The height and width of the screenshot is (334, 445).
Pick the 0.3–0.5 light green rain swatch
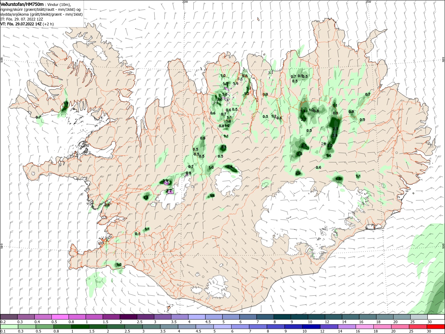tap(27, 327)
